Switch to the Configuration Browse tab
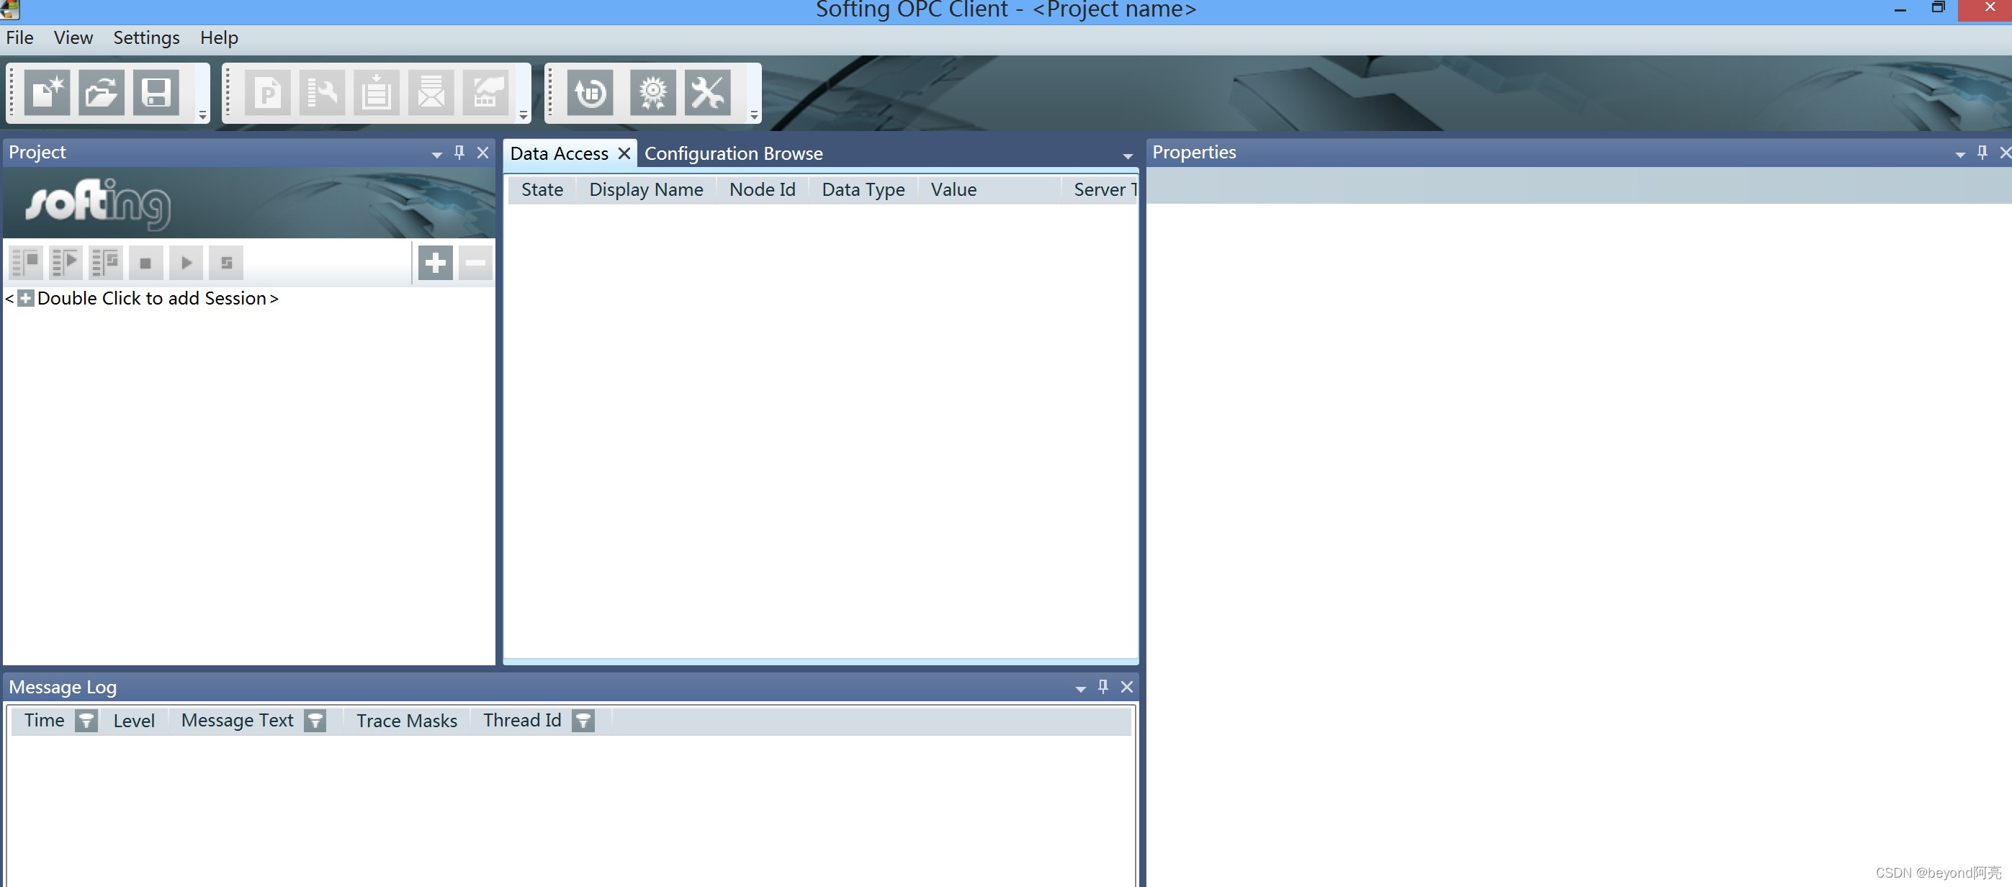Screen dimensions: 2012x887 coord(733,153)
